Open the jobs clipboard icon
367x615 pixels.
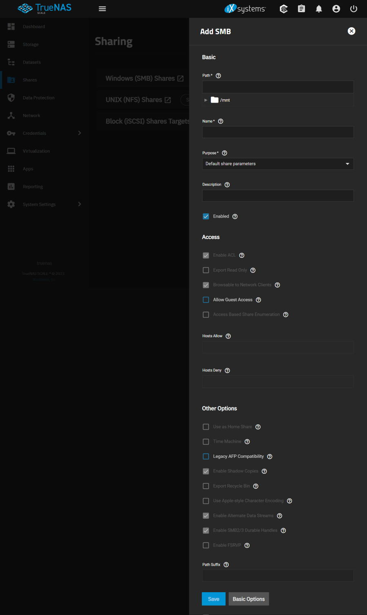tap(301, 9)
